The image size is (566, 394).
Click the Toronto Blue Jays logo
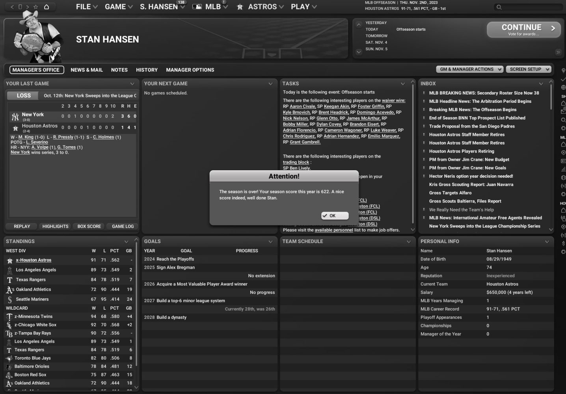9,359
